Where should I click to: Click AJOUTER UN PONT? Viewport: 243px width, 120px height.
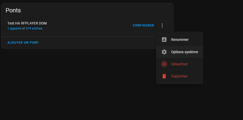point(23,43)
